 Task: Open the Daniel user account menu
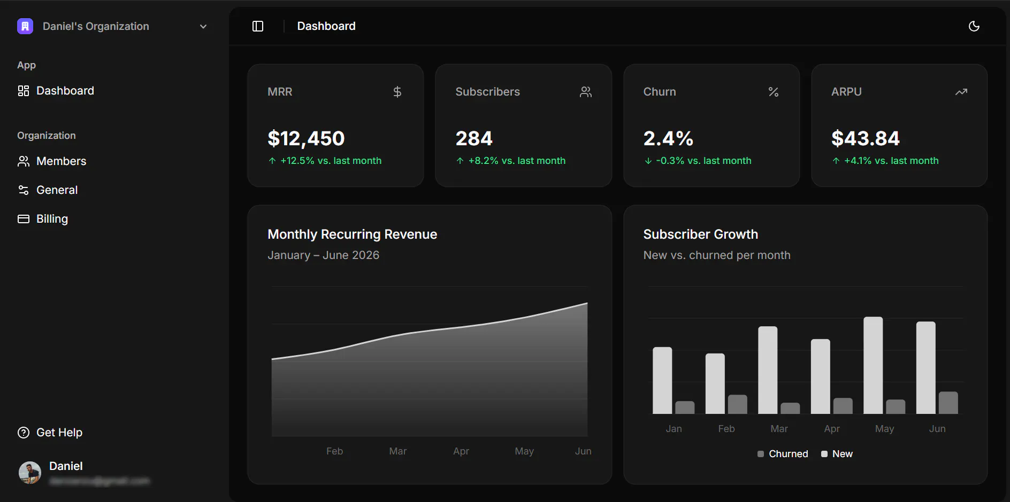(114, 473)
